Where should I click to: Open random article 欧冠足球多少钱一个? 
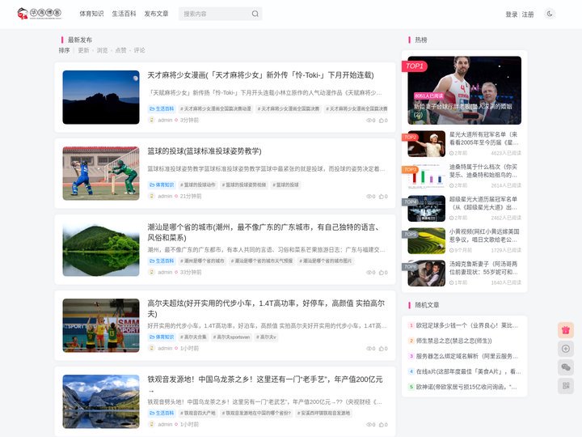(x=467, y=325)
